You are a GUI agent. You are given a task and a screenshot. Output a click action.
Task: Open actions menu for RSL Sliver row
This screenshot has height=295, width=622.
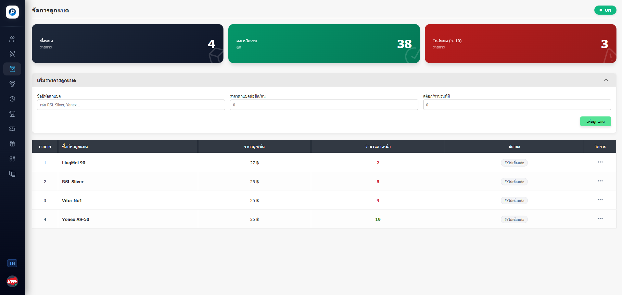(x=600, y=181)
